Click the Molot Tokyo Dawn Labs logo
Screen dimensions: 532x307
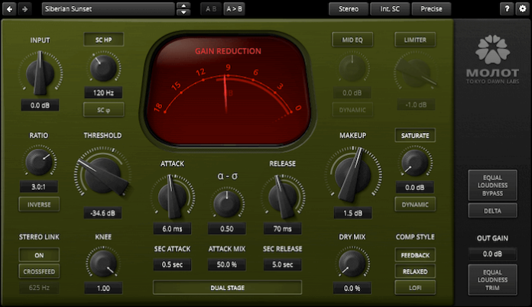tap(492, 60)
